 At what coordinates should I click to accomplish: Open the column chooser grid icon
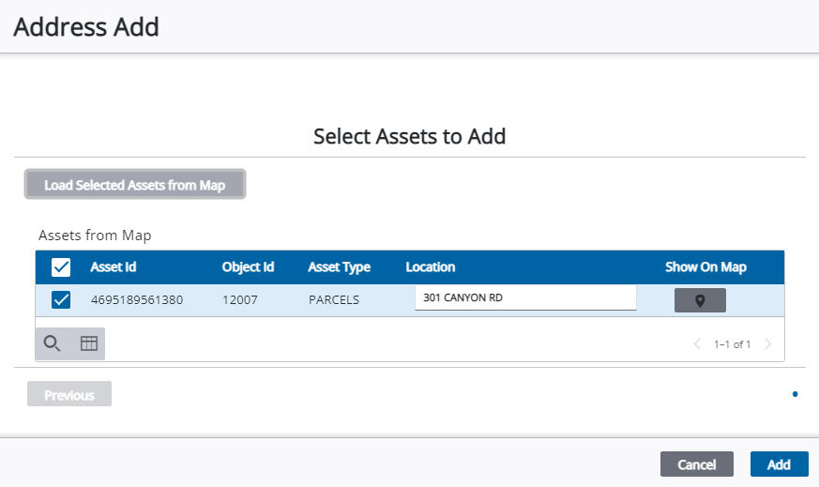[x=88, y=343]
